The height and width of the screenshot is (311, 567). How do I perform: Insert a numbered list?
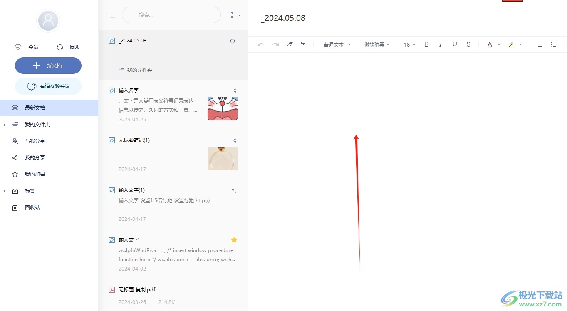pos(553,44)
